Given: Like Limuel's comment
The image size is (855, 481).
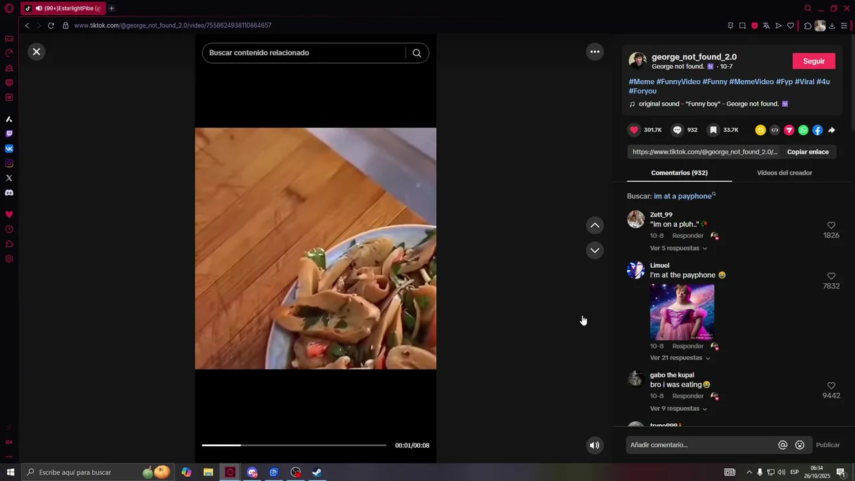Looking at the screenshot, I should click(831, 276).
